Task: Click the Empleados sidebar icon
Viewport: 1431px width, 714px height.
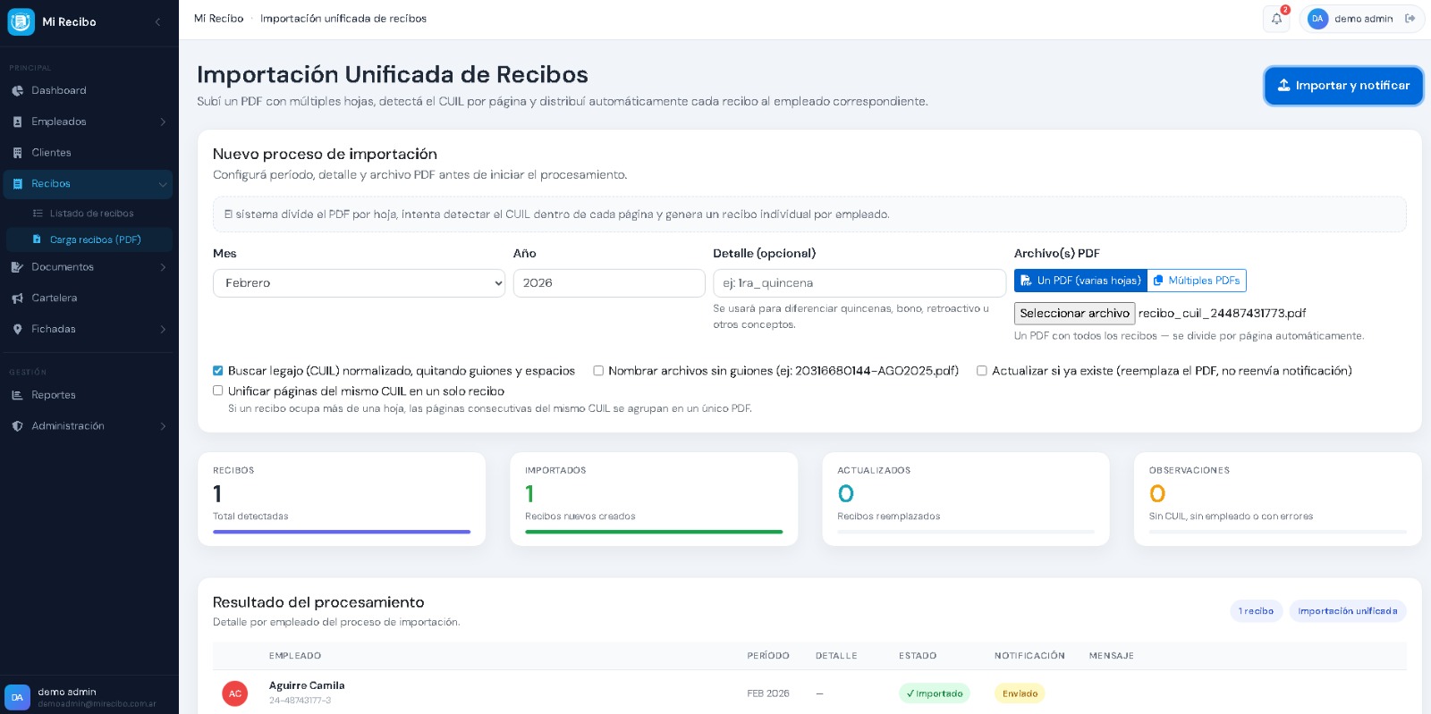Action: [17, 122]
